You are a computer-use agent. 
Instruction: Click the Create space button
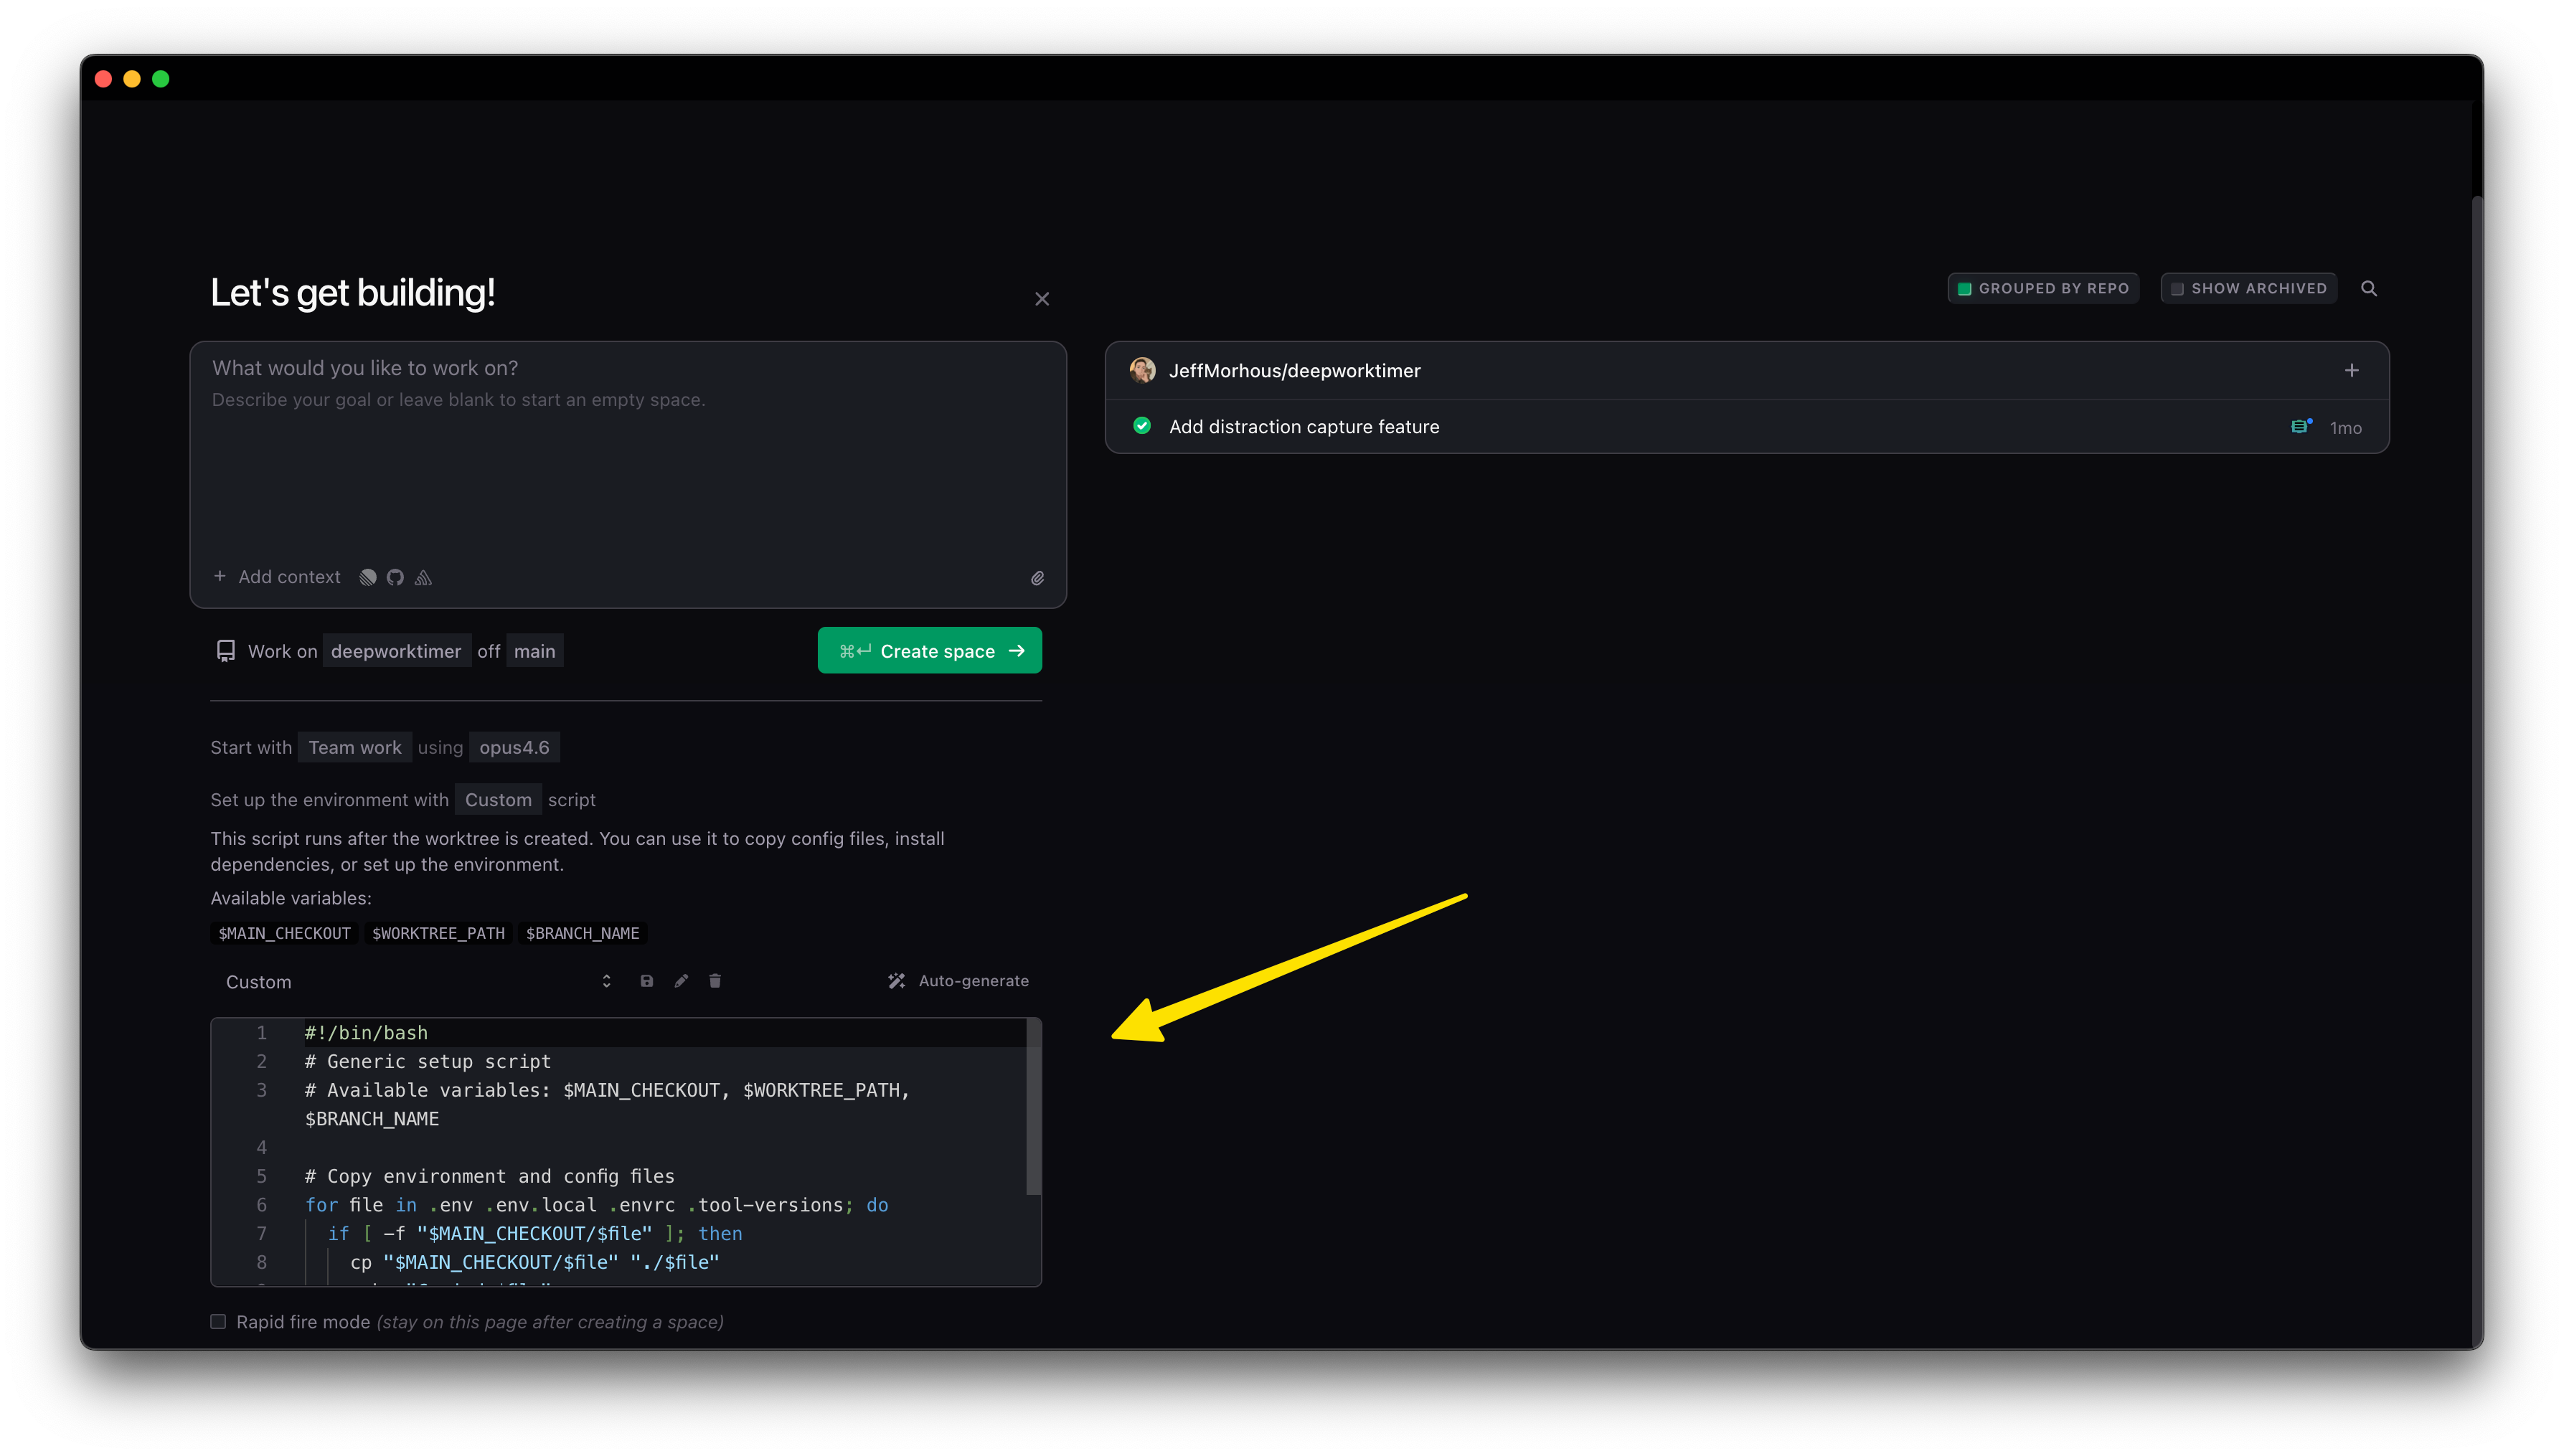pyautogui.click(x=929, y=651)
